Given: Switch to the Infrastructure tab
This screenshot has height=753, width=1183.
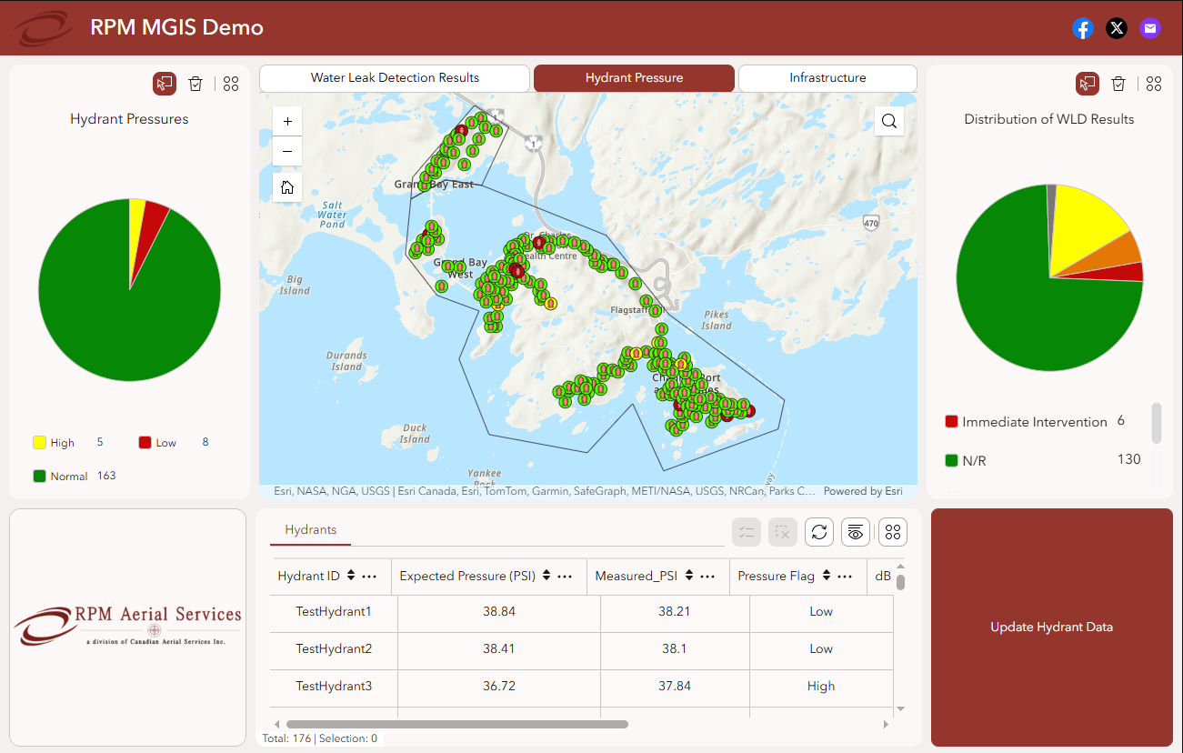Looking at the screenshot, I should pos(827,78).
